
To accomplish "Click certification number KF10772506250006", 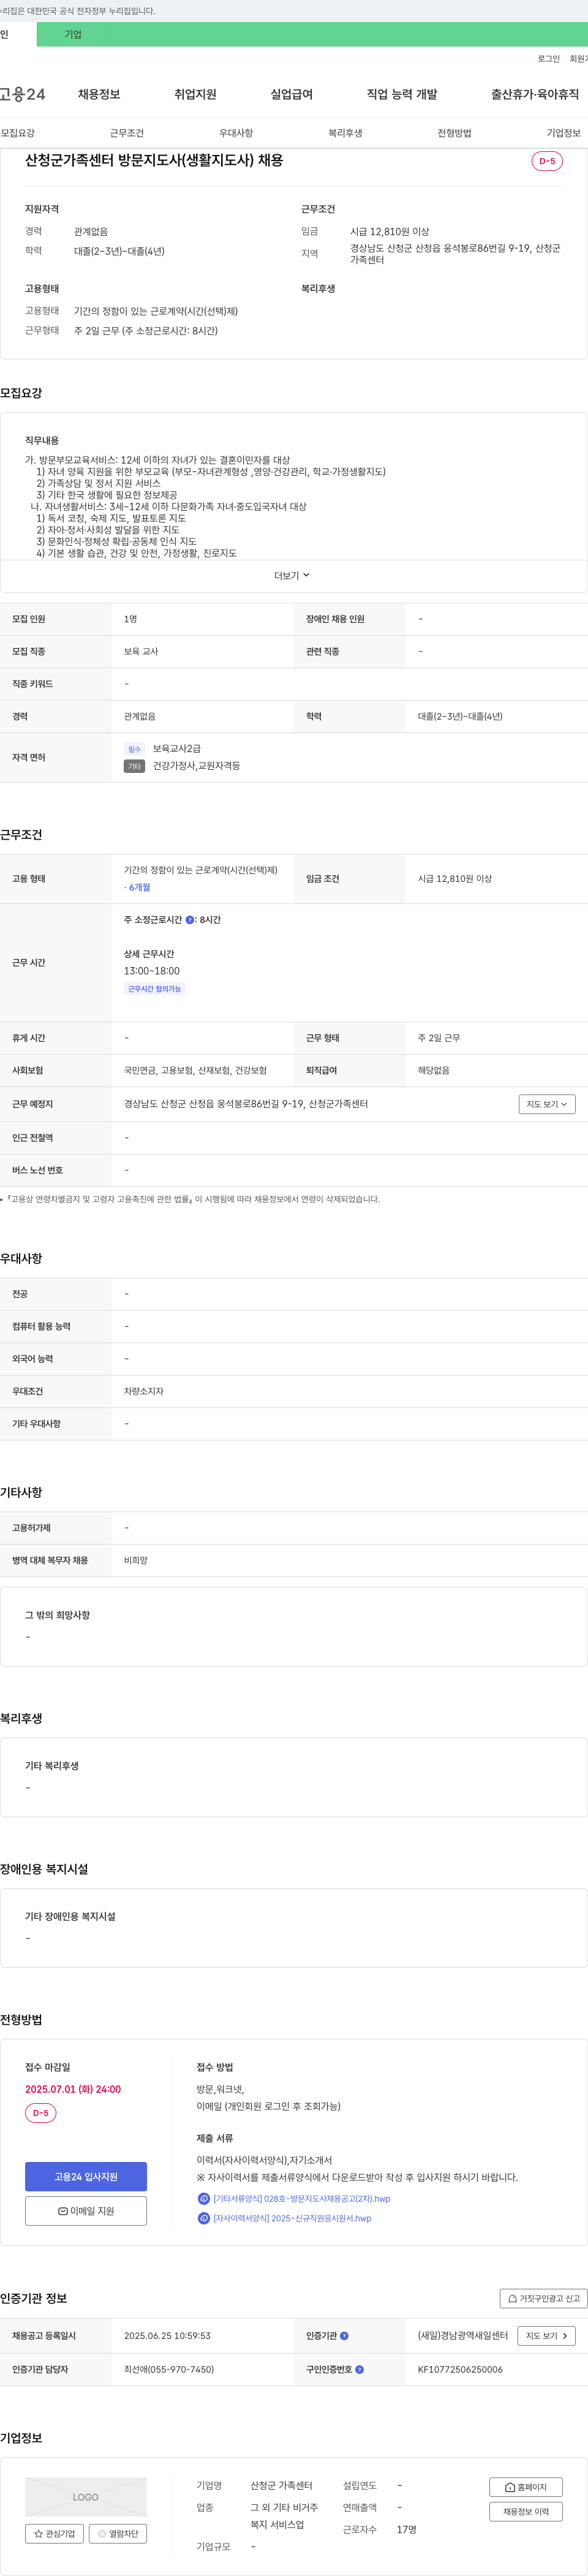I will click(x=460, y=2369).
